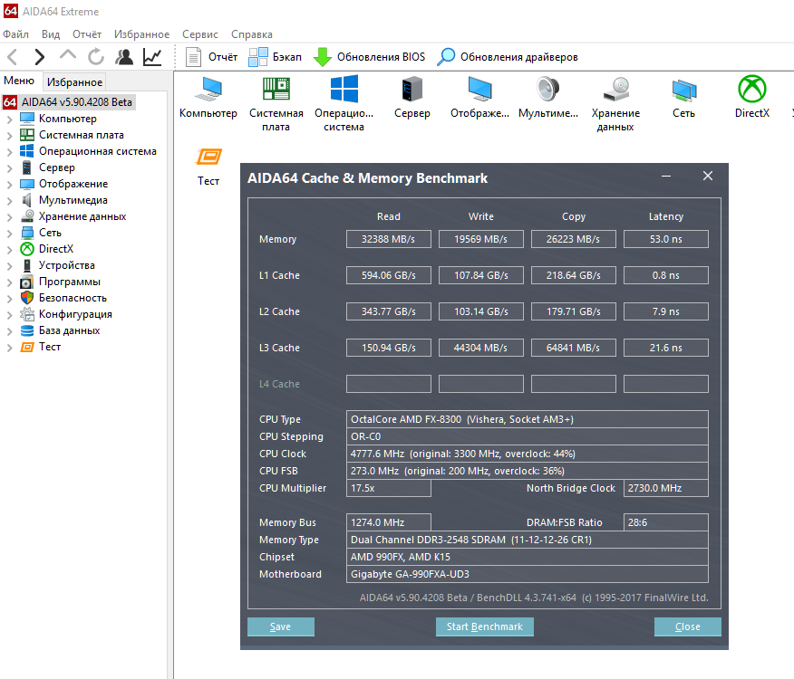The height and width of the screenshot is (679, 794).
Task: Expand the Системная плата tree node
Action: pyautogui.click(x=10, y=136)
